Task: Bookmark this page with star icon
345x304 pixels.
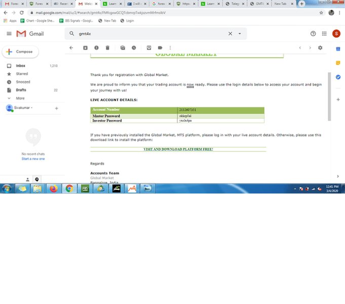Action: click(x=321, y=13)
